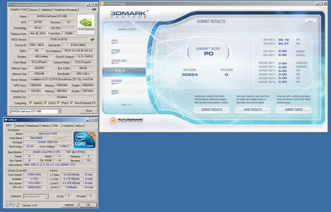
Task: Open the SPD tab in CPU-Z
Action: 56,126
